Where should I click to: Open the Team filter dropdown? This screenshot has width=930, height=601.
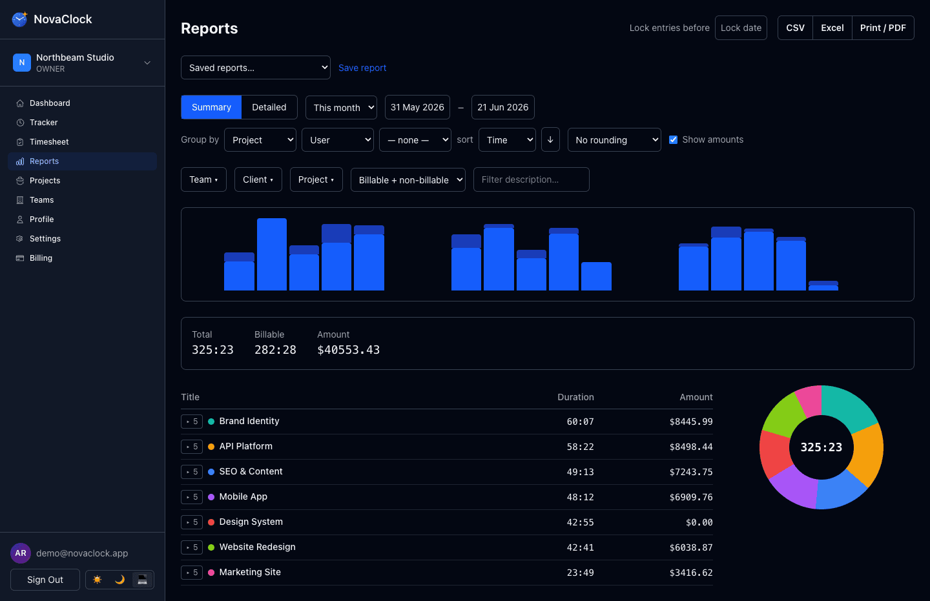click(x=203, y=179)
